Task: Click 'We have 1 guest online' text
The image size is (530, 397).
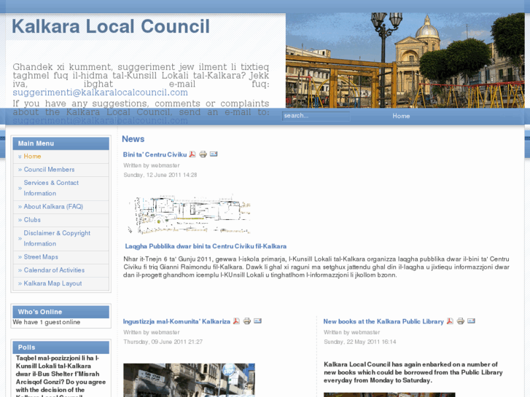Action: coord(47,322)
